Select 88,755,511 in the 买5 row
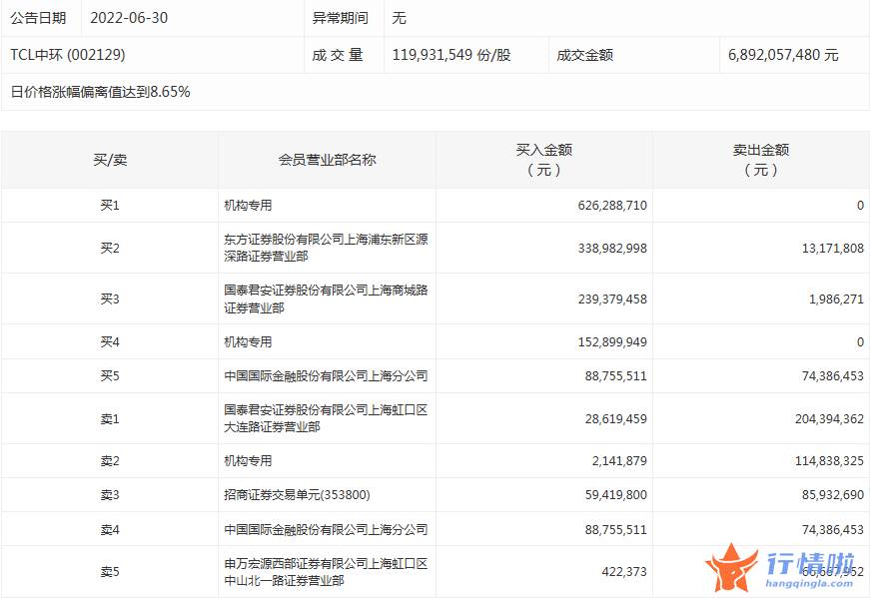This screenshot has height=598, width=870. tap(616, 375)
